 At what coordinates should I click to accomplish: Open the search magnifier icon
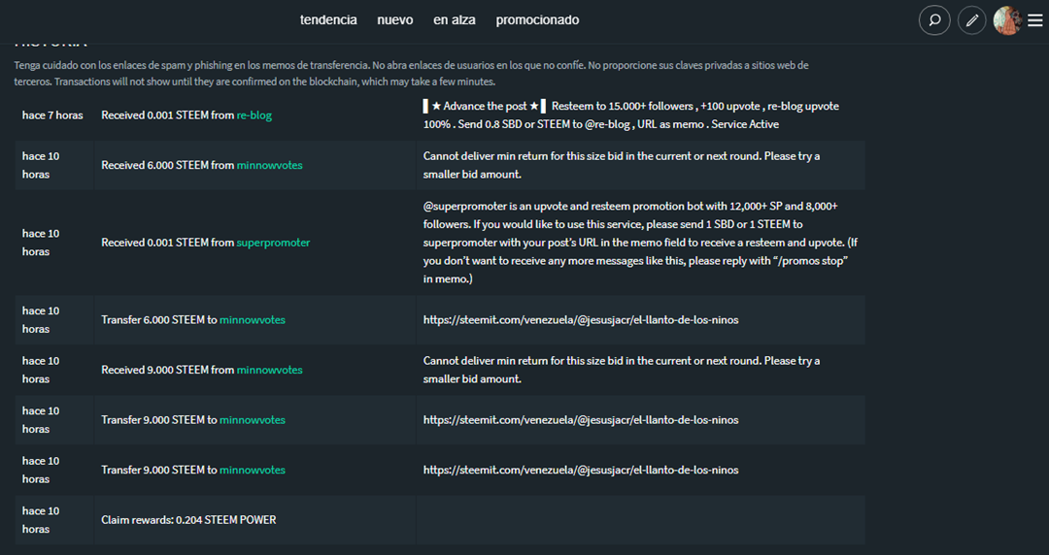934,20
